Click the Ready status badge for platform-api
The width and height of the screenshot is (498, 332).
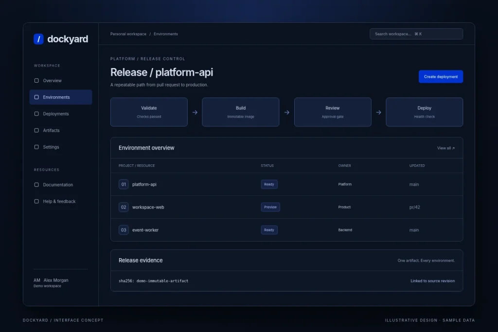[x=269, y=184]
